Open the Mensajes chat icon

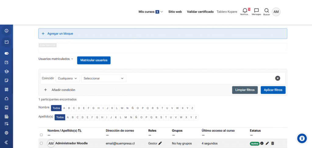coord(257,10)
